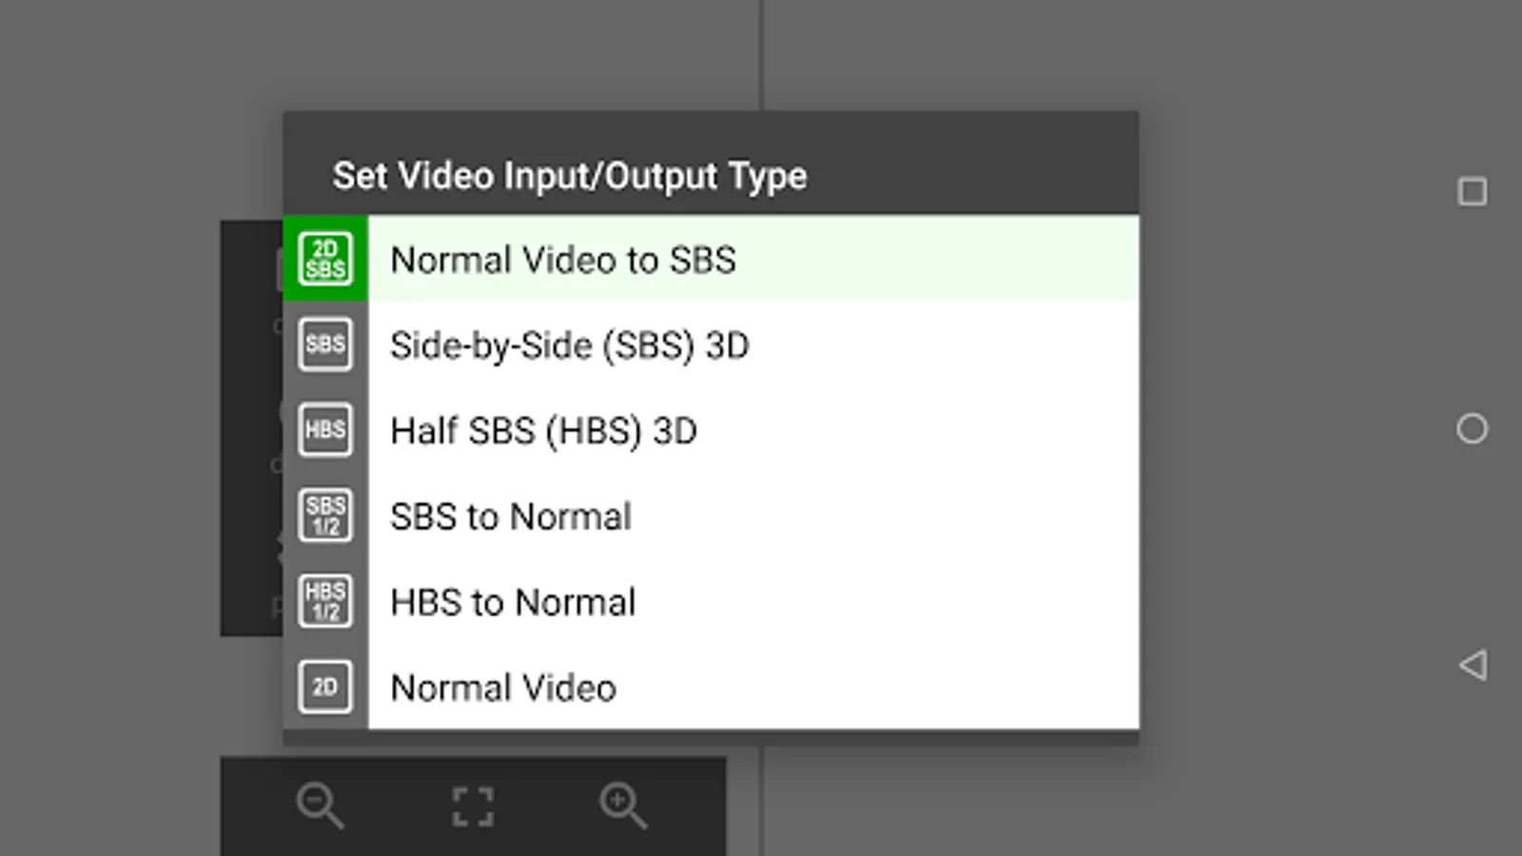Tap the zoom in magnifier
Screen dimensions: 1522x856
tap(623, 806)
